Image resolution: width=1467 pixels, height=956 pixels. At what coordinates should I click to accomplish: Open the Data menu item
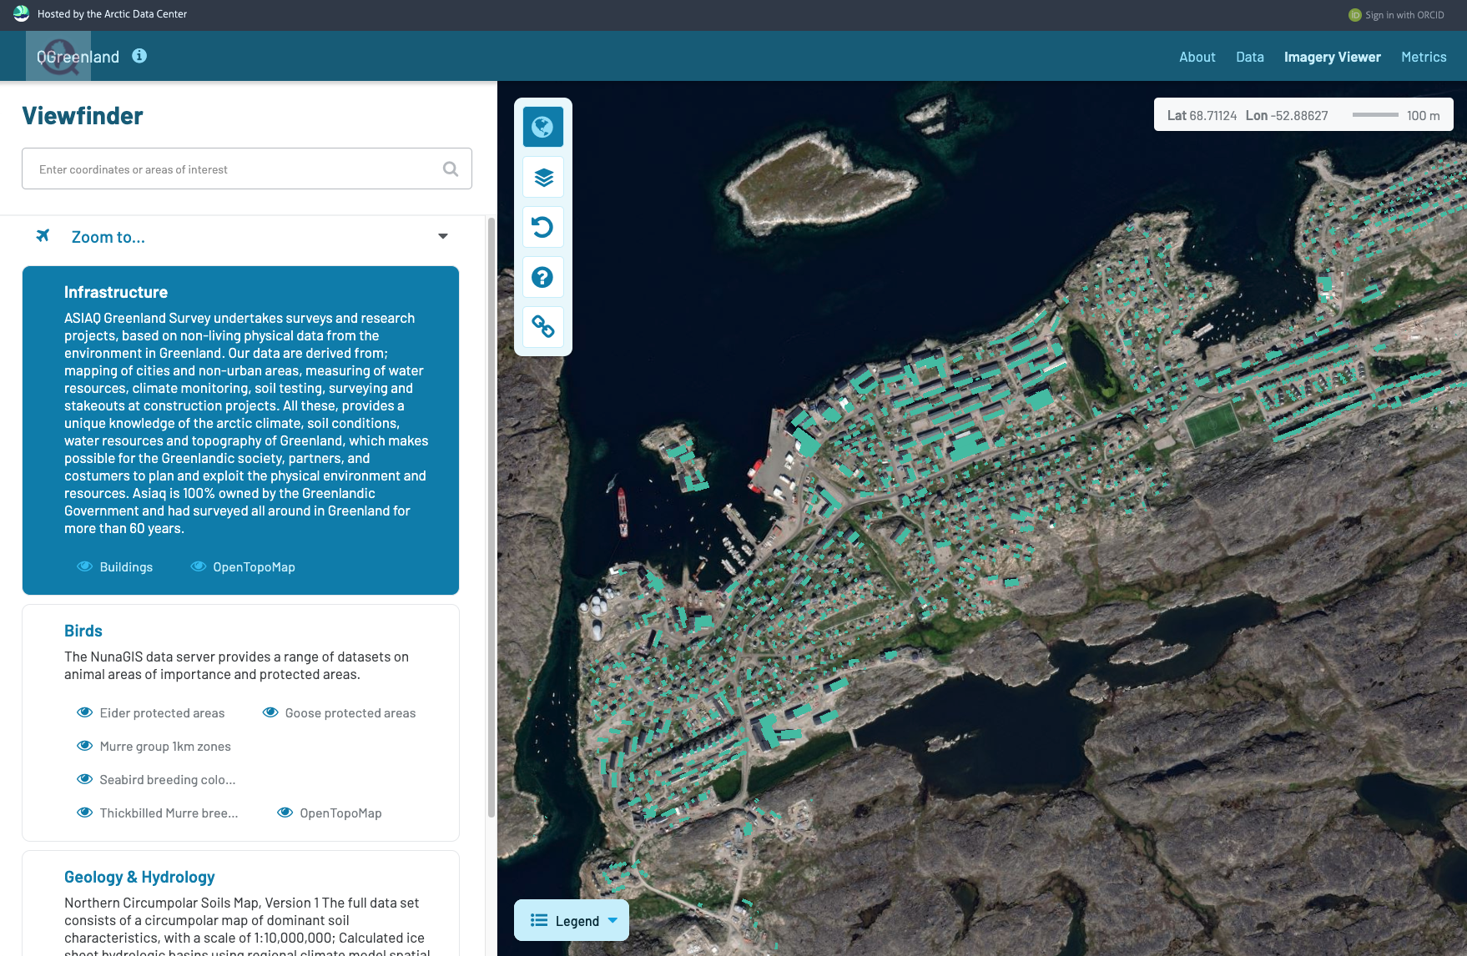[1250, 57]
